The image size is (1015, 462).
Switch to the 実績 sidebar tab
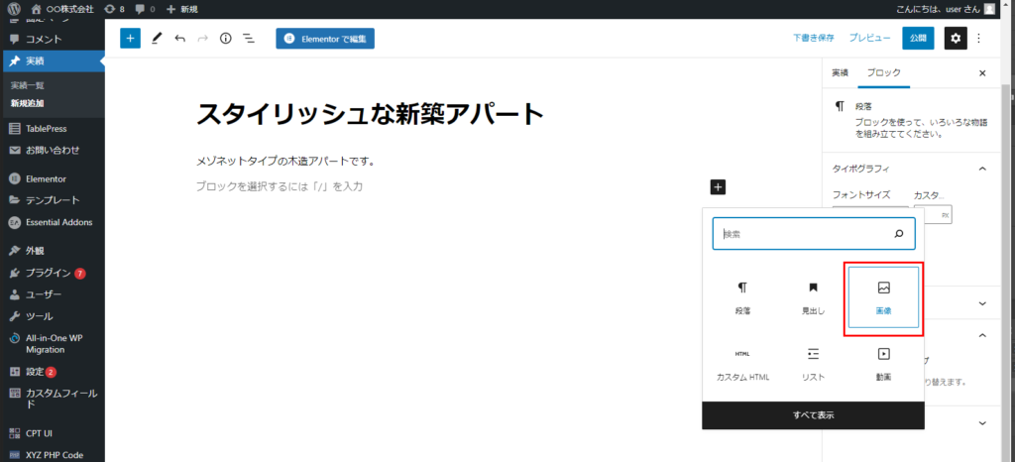[x=840, y=73]
